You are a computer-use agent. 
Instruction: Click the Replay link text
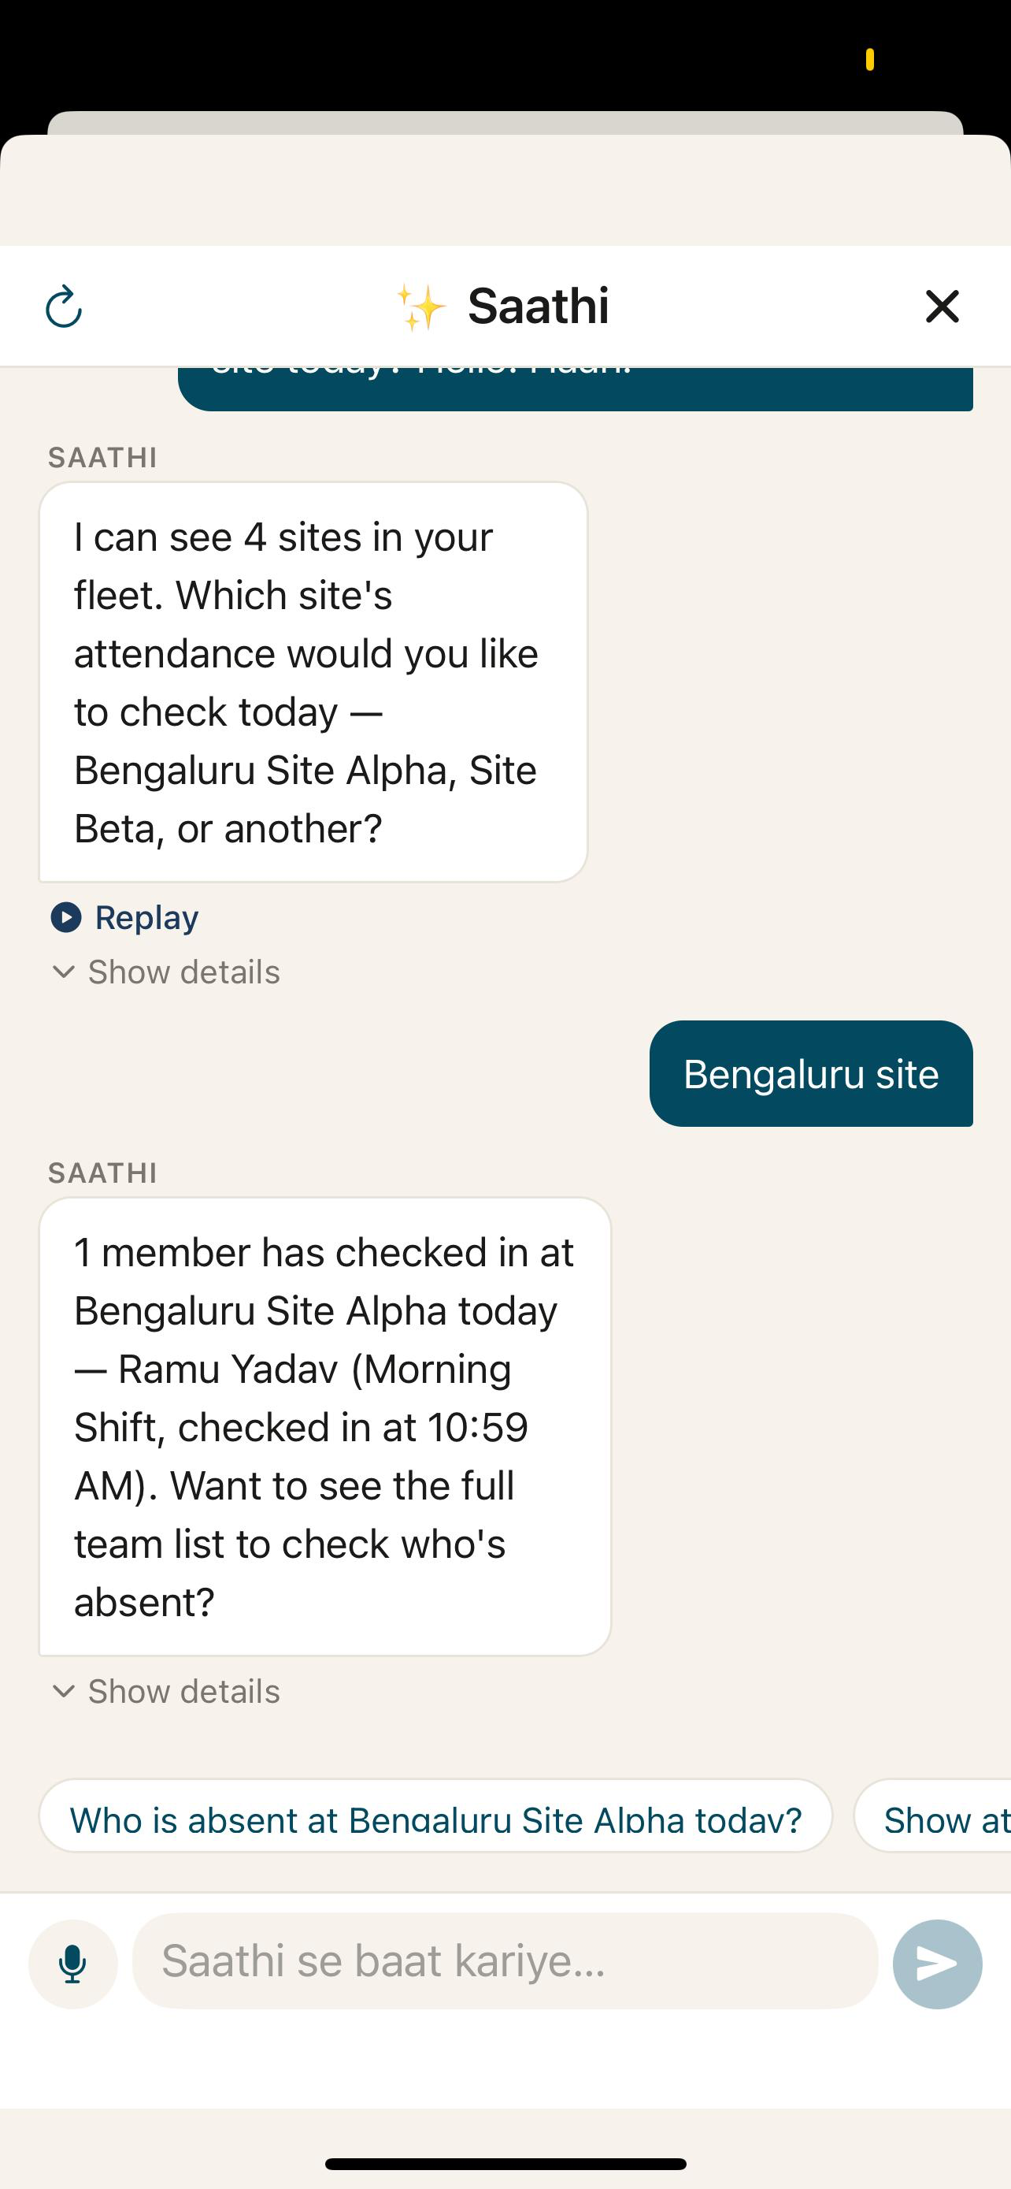click(x=147, y=918)
